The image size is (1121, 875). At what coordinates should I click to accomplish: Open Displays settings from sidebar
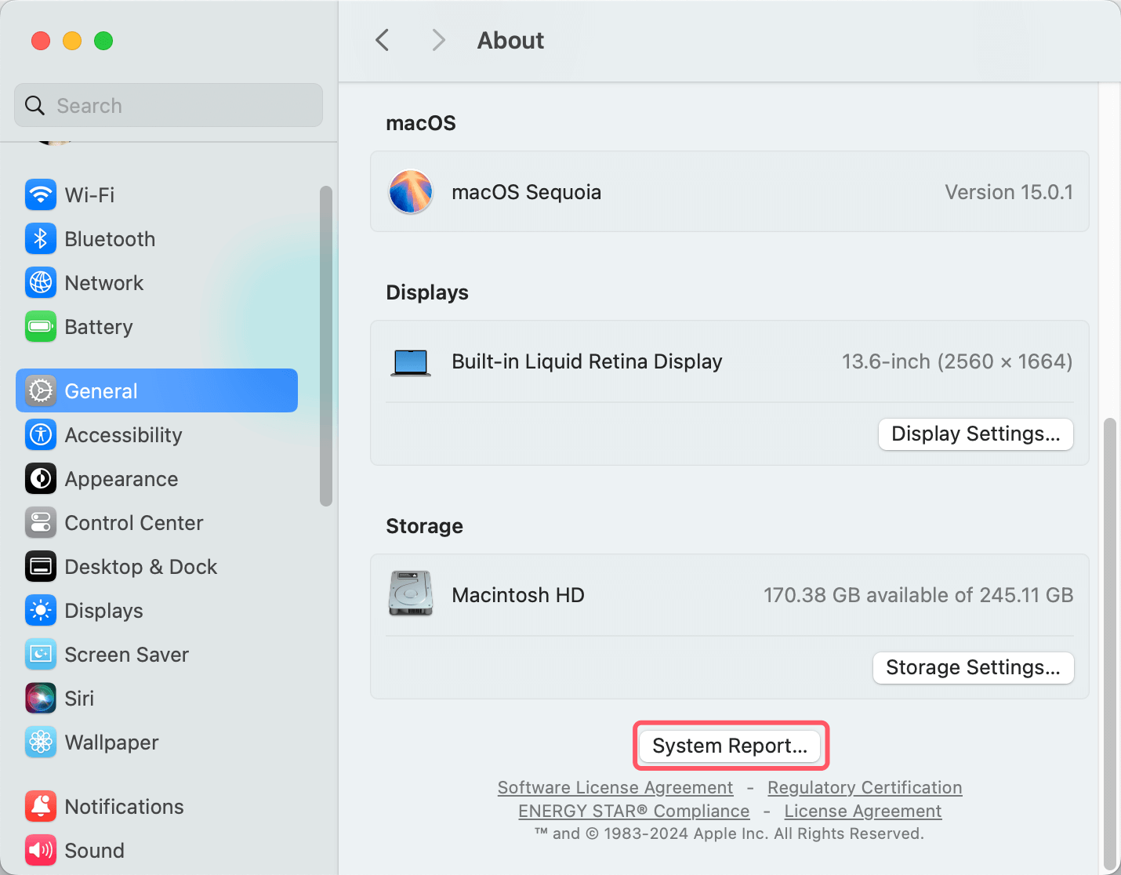tap(103, 611)
